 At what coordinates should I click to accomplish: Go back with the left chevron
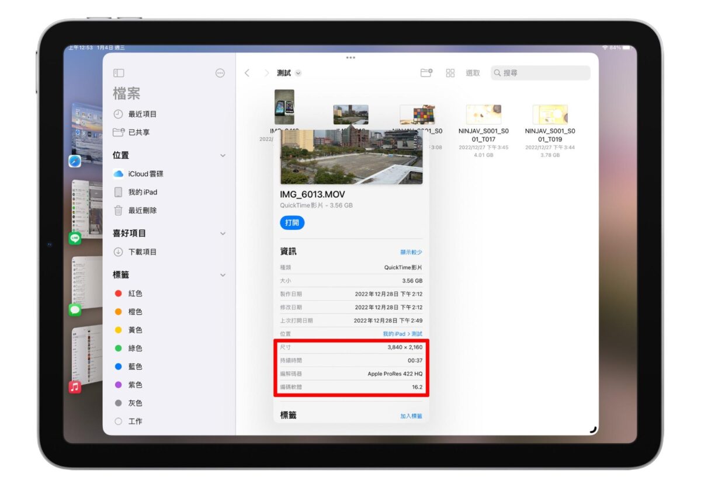pos(247,73)
